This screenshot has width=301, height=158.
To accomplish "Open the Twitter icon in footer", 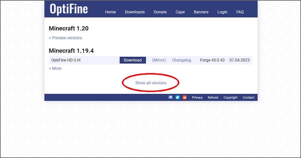I will (178, 97).
